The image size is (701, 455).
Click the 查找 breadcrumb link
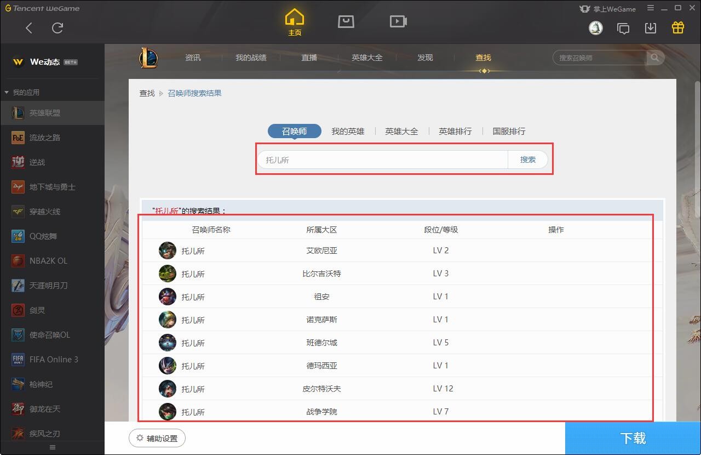point(147,93)
